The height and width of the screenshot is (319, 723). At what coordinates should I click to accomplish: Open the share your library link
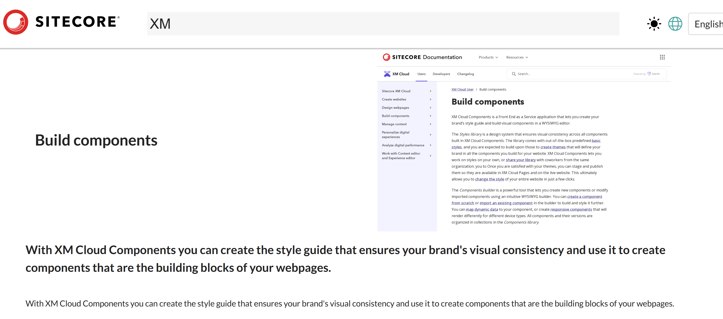521,160
